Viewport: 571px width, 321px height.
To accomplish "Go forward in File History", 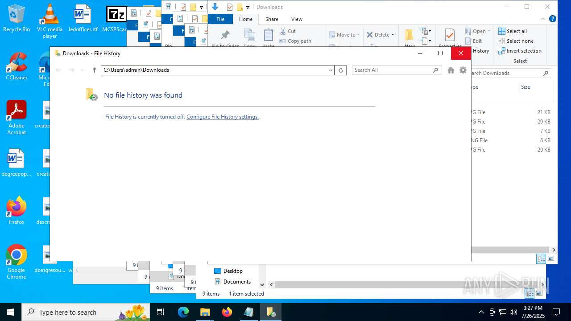I will (71, 70).
